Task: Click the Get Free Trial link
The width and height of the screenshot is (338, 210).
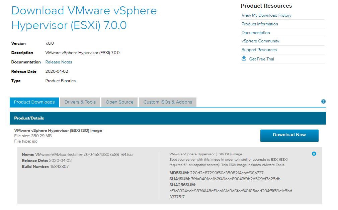Action: (261, 59)
